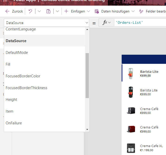The width and height of the screenshot is (166, 155).
Task: Click the property list scroll-up arrow
Action: (x=87, y=29)
